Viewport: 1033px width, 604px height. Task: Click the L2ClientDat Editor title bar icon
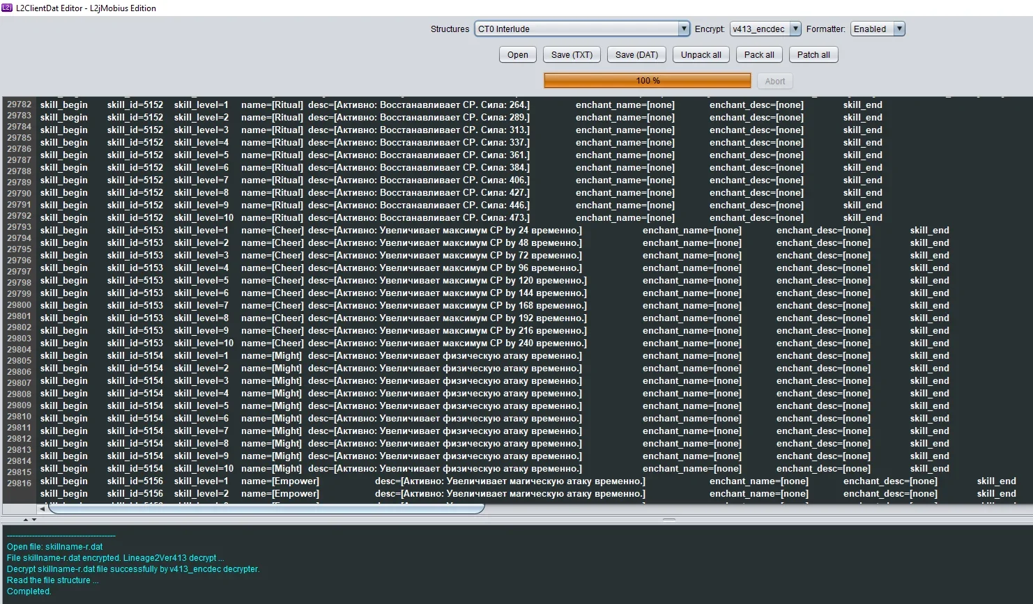pos(7,8)
